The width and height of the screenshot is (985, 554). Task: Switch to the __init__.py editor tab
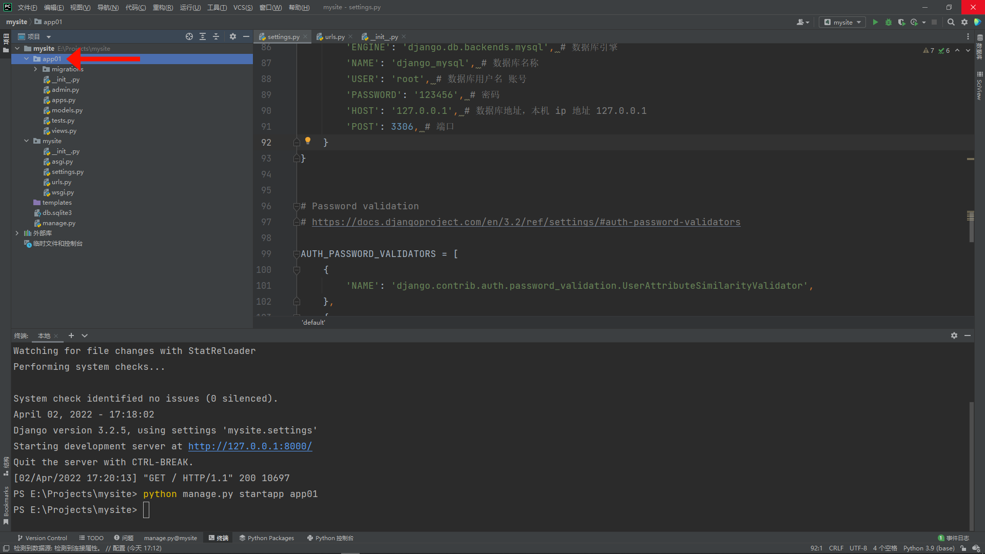pyautogui.click(x=385, y=36)
